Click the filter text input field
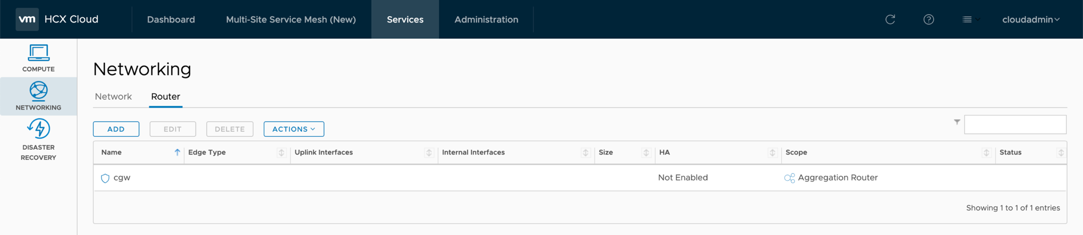1083x235 pixels. click(1015, 125)
